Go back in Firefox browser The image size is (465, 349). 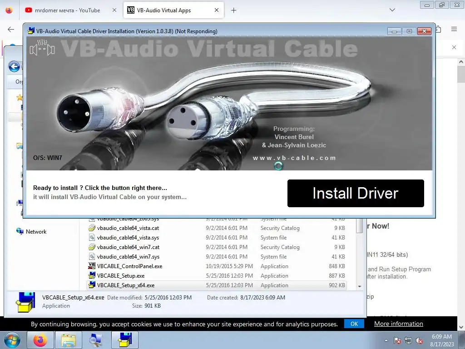point(11,29)
